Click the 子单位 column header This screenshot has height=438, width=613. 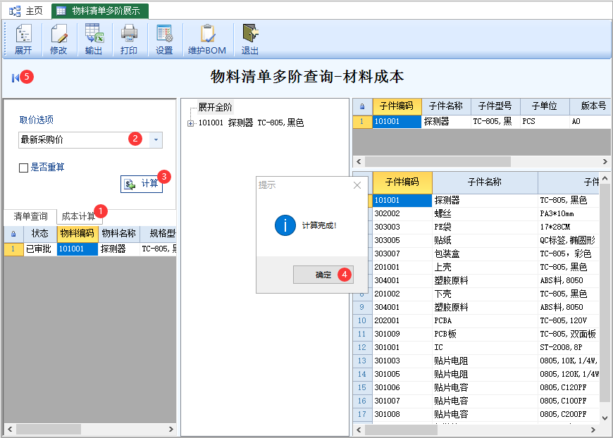click(x=544, y=106)
